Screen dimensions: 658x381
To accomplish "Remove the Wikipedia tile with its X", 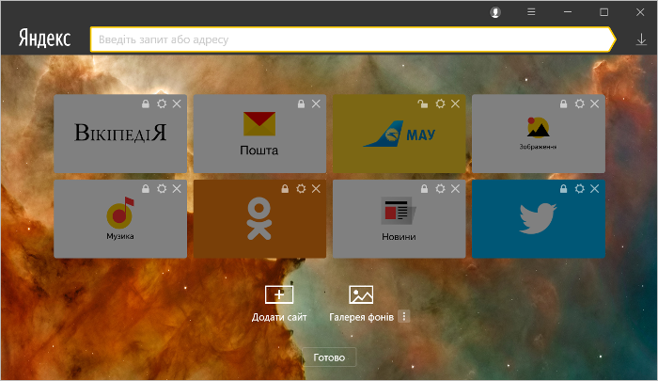I will 177,103.
